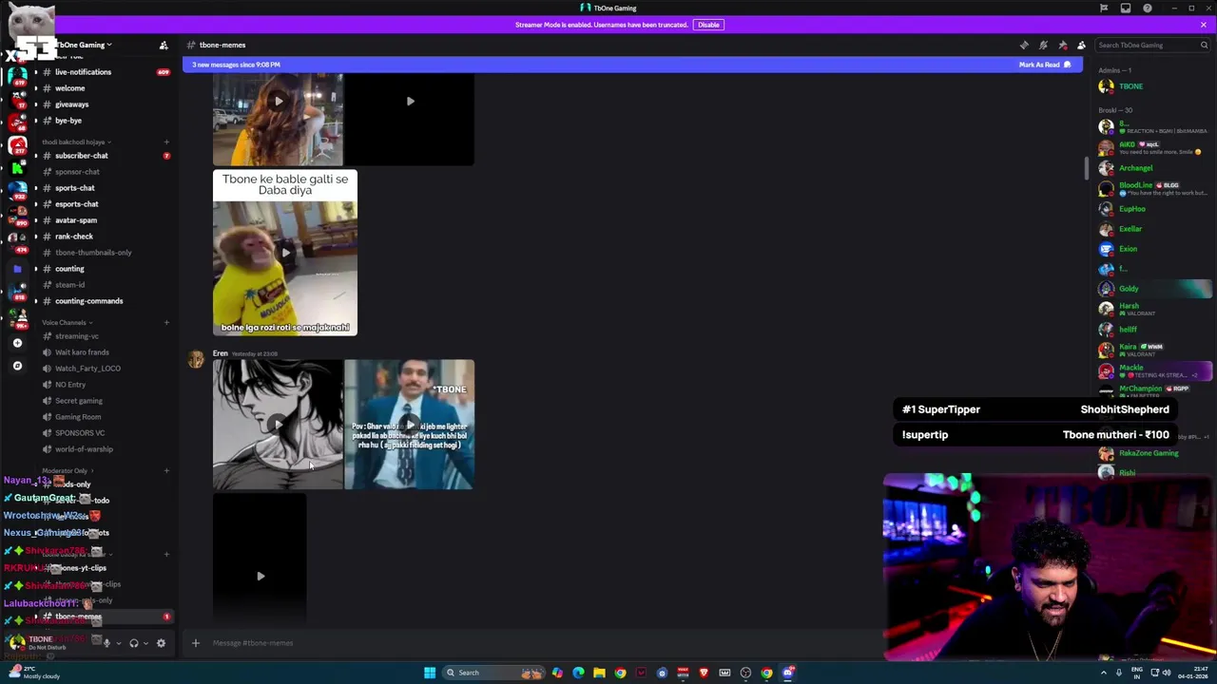1217x684 pixels.
Task: Click Disable Streamer Mode button
Action: [708, 25]
